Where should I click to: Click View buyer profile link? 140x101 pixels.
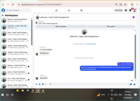pos(91,44)
